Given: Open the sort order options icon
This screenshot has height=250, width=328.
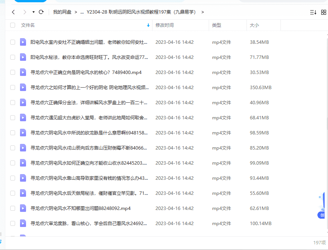Looking at the screenshot, I should pyautogui.click(x=313, y=12).
